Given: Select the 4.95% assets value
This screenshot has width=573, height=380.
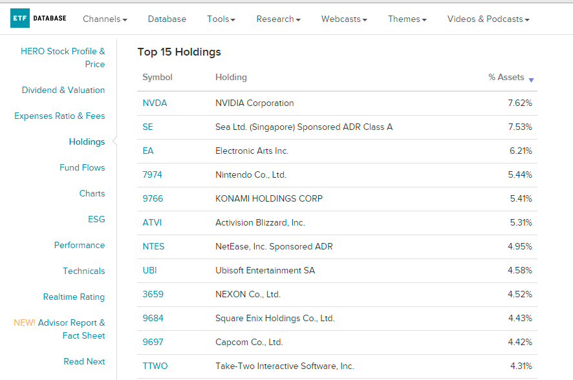Looking at the screenshot, I should tap(520, 247).
